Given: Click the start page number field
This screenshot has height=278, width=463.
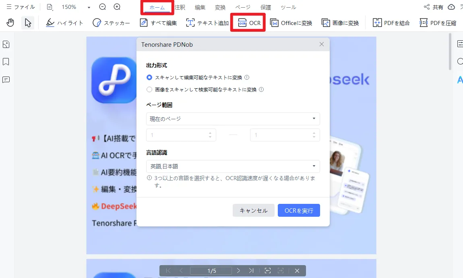Looking at the screenshot, I should pyautogui.click(x=181, y=135).
